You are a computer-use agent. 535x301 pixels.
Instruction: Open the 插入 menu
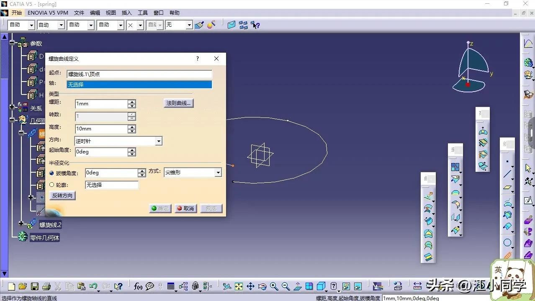tap(126, 13)
